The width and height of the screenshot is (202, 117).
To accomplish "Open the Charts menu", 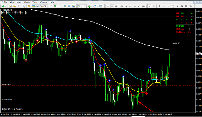I will pyautogui.click(x=27, y=2).
